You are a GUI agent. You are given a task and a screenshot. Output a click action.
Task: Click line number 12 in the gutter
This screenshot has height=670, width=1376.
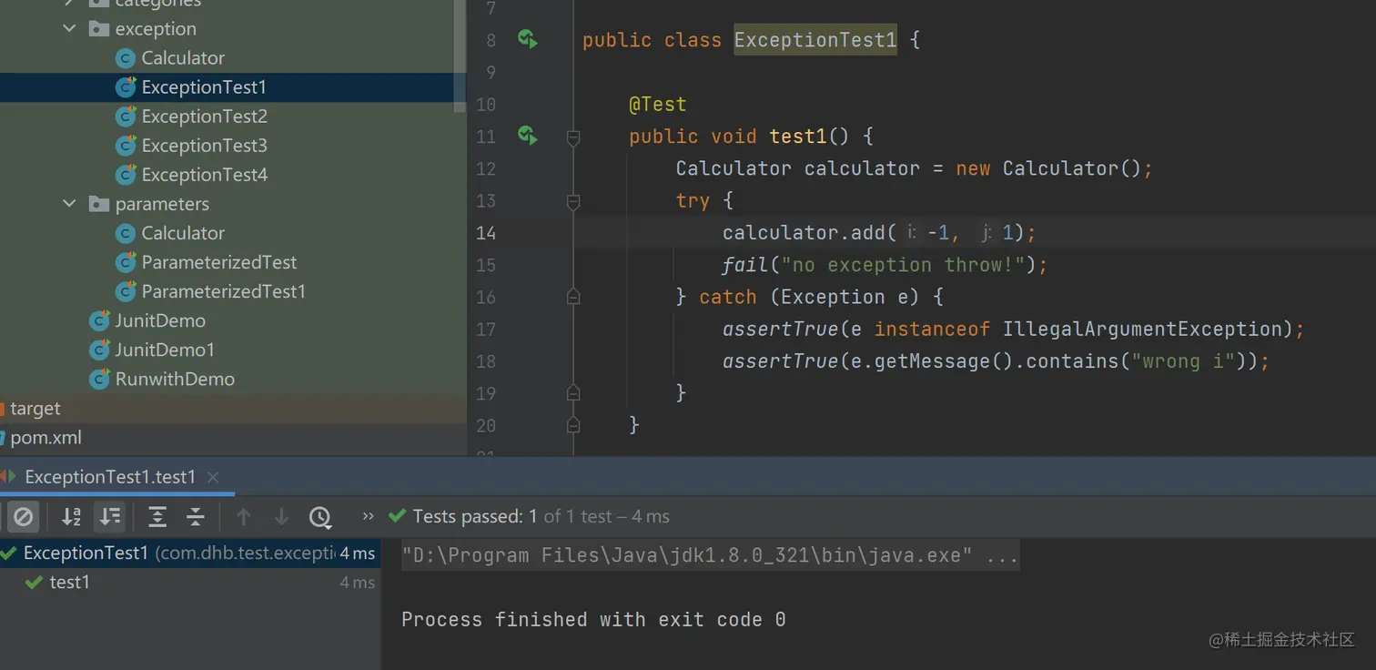pos(486,168)
